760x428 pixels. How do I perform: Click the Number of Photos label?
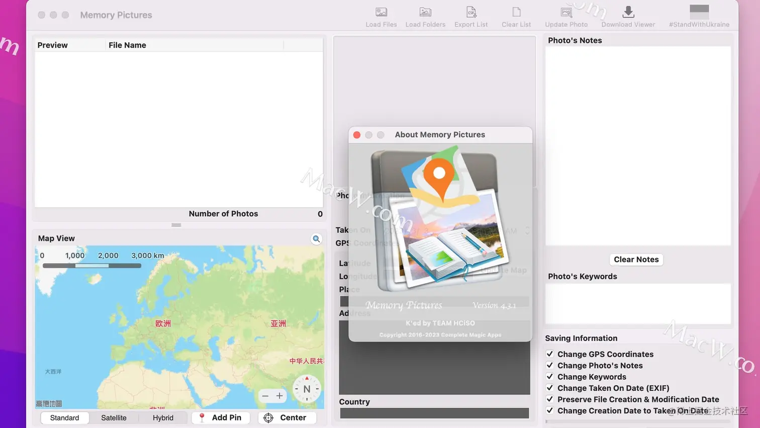pos(223,214)
